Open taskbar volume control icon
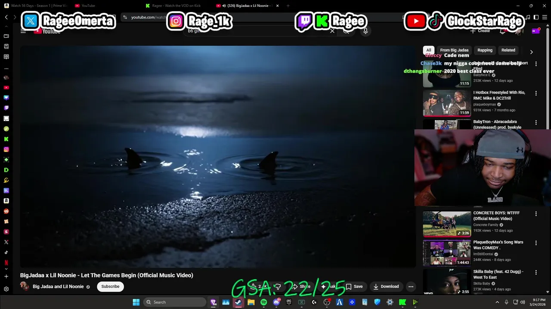The height and width of the screenshot is (309, 551). (x=523, y=302)
